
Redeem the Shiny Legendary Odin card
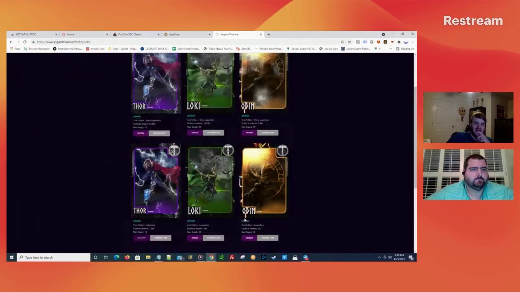pyautogui.click(x=249, y=133)
